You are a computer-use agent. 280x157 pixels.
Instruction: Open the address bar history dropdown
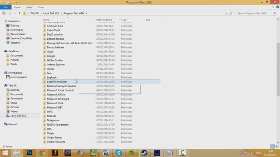click(226, 14)
